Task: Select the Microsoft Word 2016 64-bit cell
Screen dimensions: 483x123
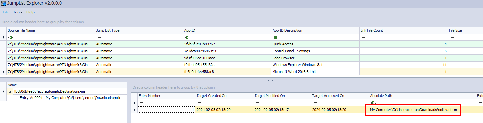Action: [315, 72]
